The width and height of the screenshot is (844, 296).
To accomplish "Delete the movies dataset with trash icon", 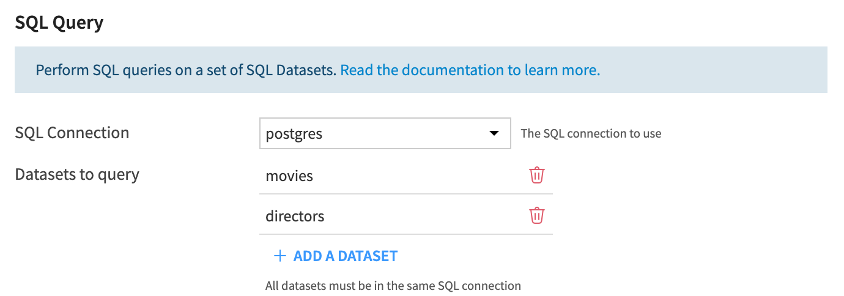I will (x=536, y=176).
